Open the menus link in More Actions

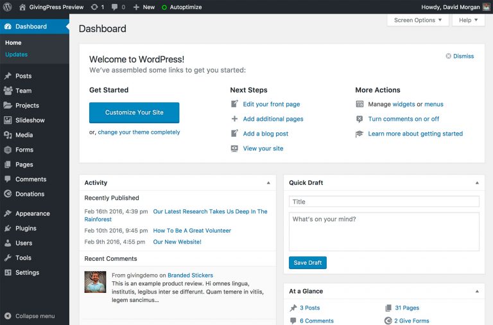pyautogui.click(x=434, y=104)
